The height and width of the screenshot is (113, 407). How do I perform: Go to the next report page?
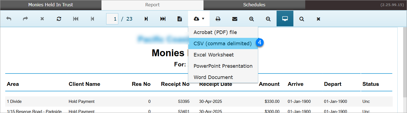(x=146, y=19)
